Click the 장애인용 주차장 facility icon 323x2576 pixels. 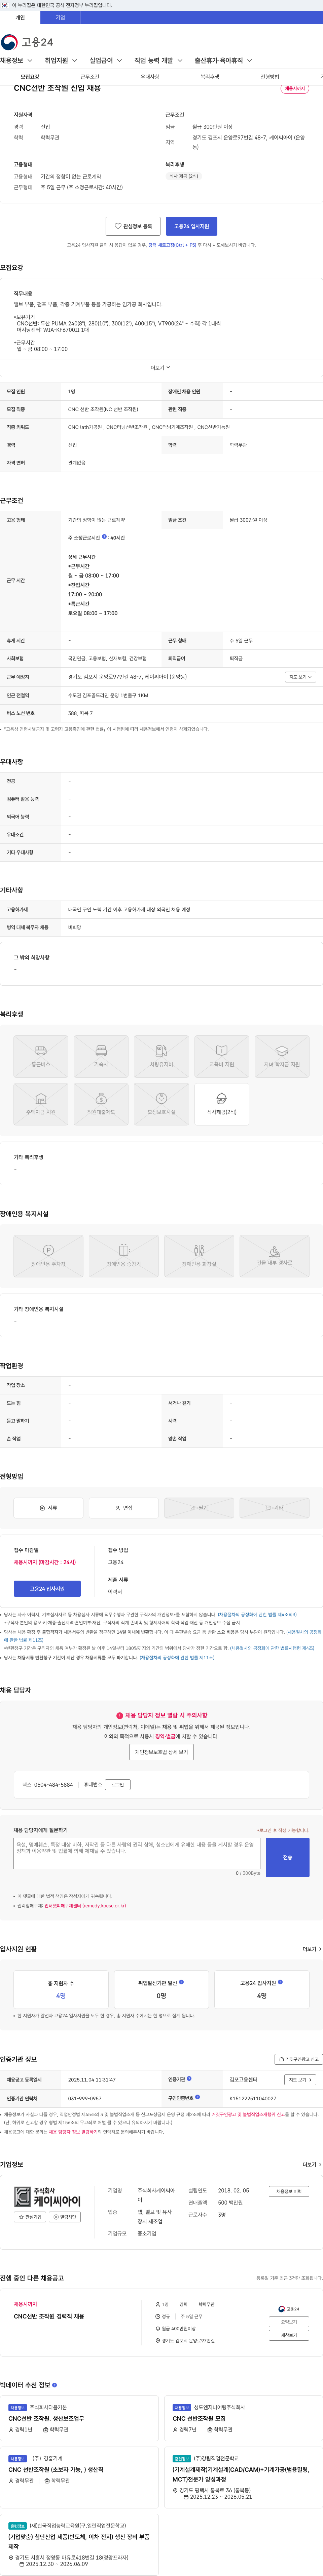click(48, 1256)
